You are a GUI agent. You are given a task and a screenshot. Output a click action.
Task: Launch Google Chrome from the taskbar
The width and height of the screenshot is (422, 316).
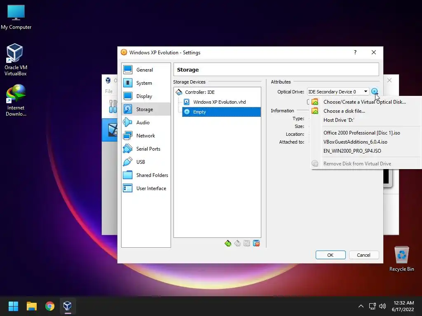click(x=50, y=306)
